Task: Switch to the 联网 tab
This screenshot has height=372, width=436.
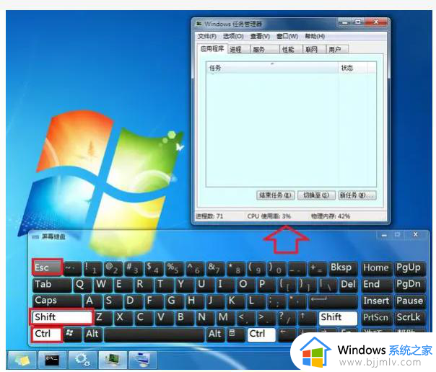Action: (314, 50)
